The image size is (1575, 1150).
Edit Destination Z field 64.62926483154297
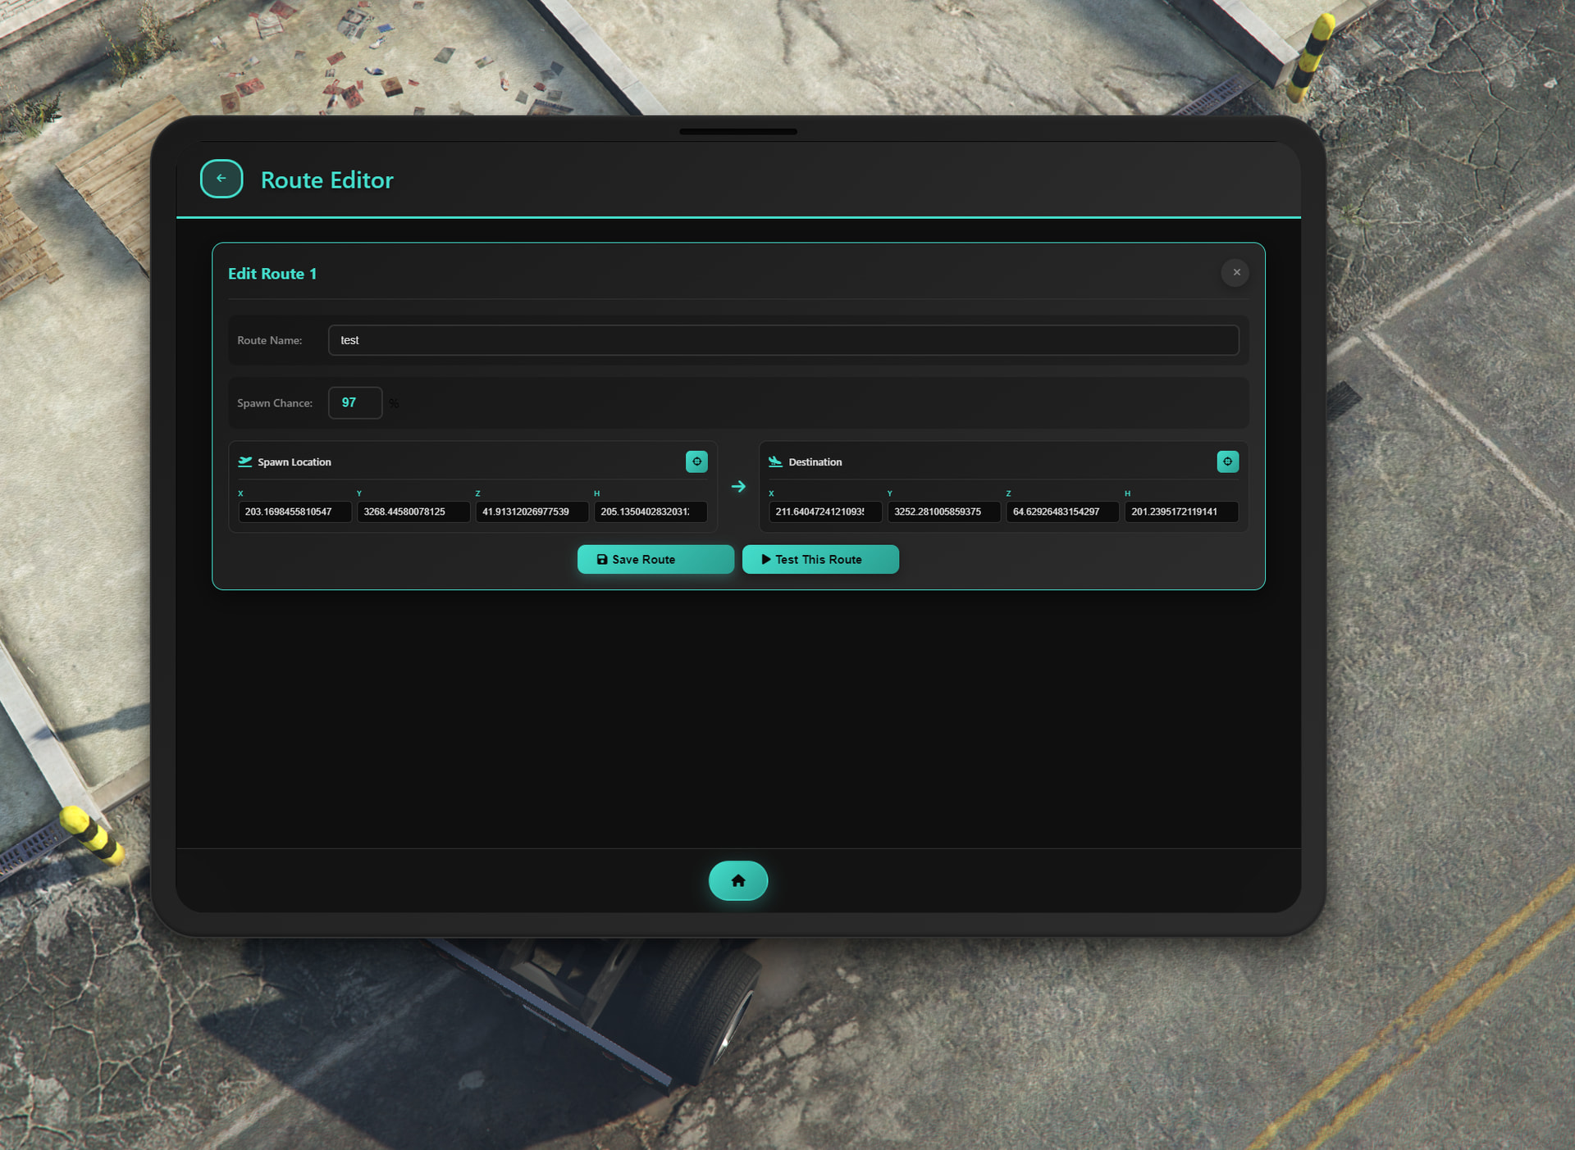(x=1062, y=511)
